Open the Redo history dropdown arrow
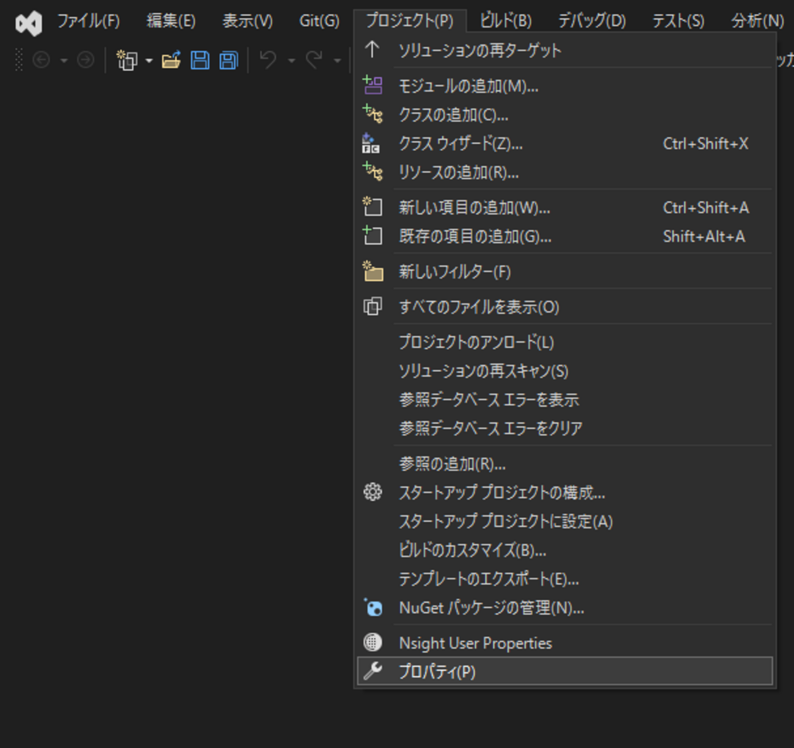 (337, 60)
